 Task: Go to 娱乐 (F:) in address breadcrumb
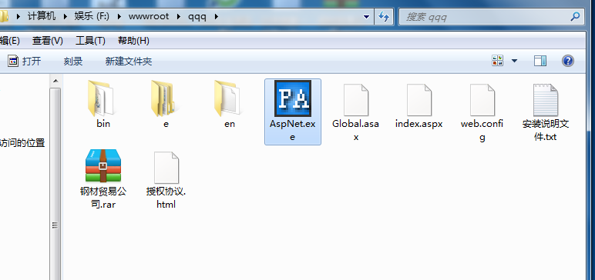[x=92, y=16]
